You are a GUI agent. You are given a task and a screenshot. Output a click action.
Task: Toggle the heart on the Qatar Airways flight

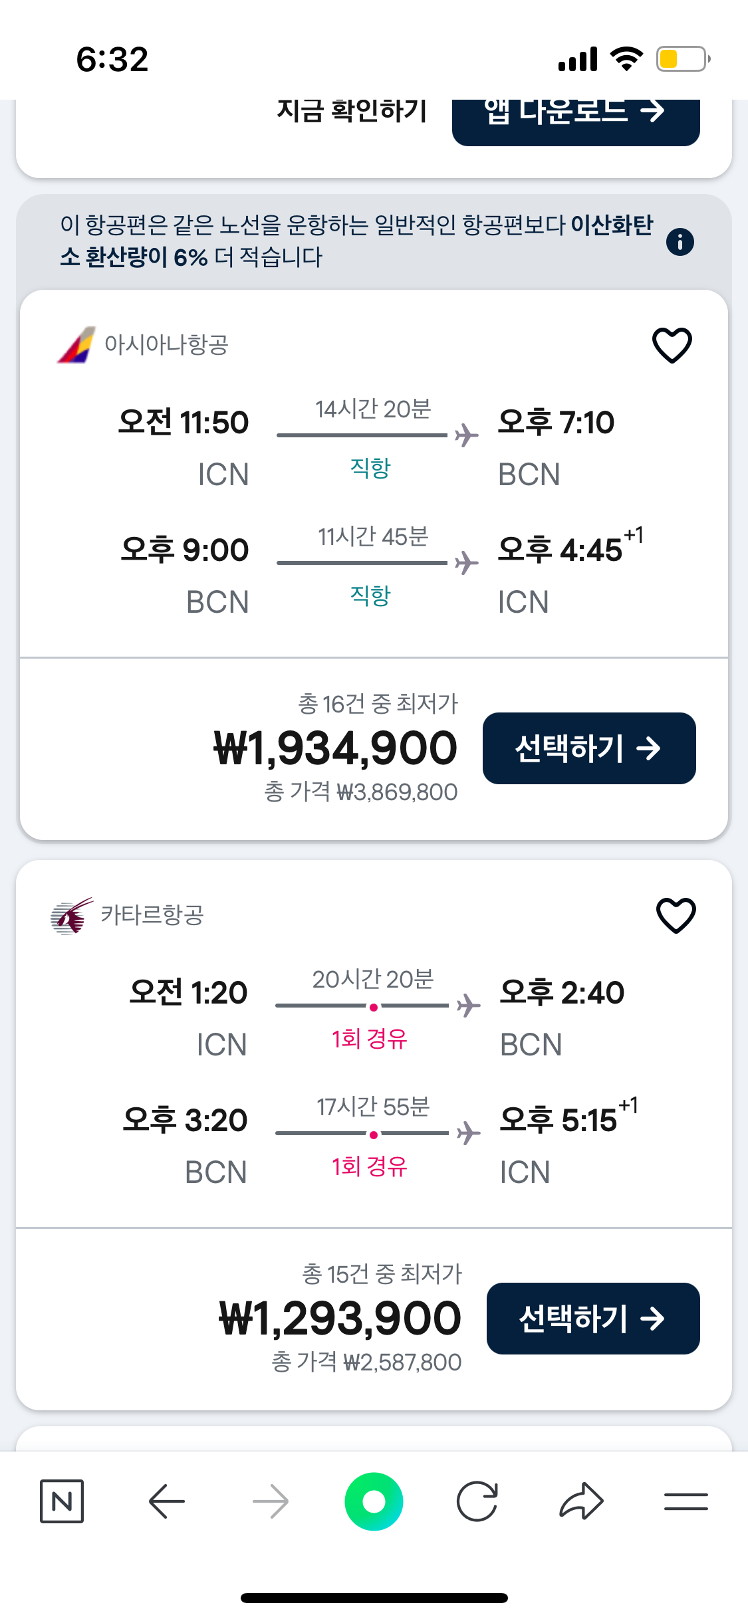tap(676, 915)
